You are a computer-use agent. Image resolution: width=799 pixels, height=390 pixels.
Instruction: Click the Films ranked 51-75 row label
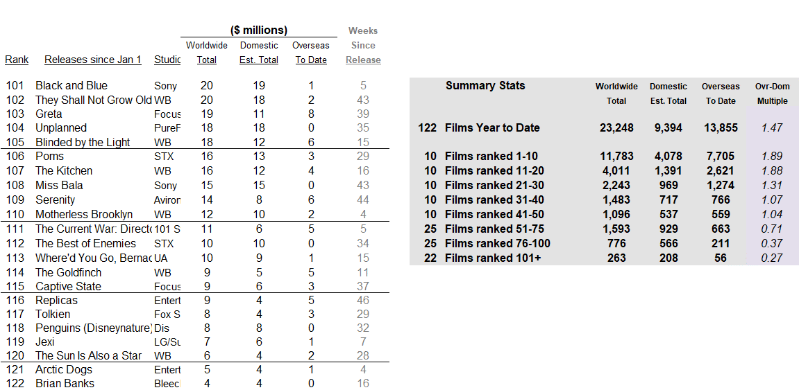[x=495, y=229]
